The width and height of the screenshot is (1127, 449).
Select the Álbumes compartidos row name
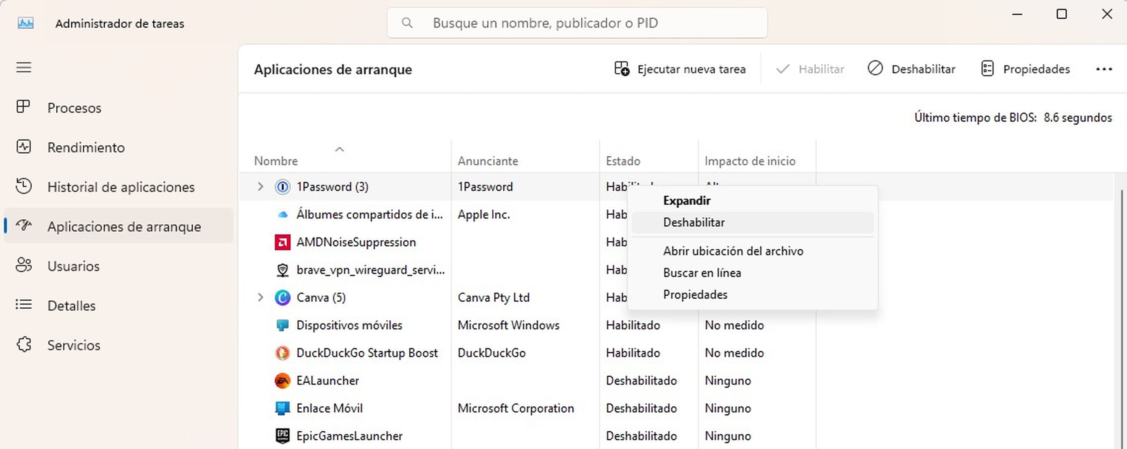369,214
